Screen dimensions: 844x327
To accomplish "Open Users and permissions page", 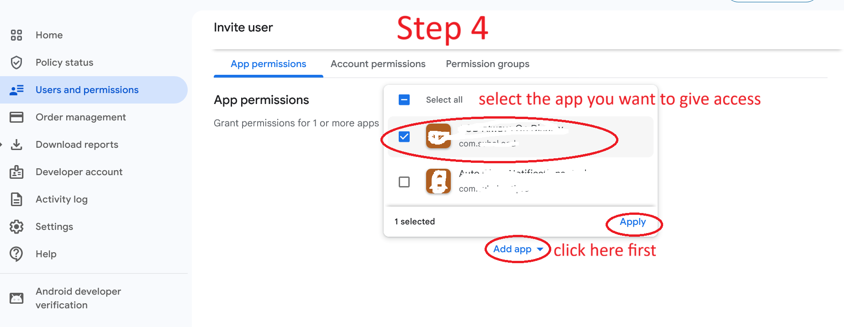I will click(87, 90).
